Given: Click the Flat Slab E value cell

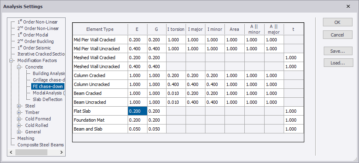Looking at the screenshot, I should point(137,111).
